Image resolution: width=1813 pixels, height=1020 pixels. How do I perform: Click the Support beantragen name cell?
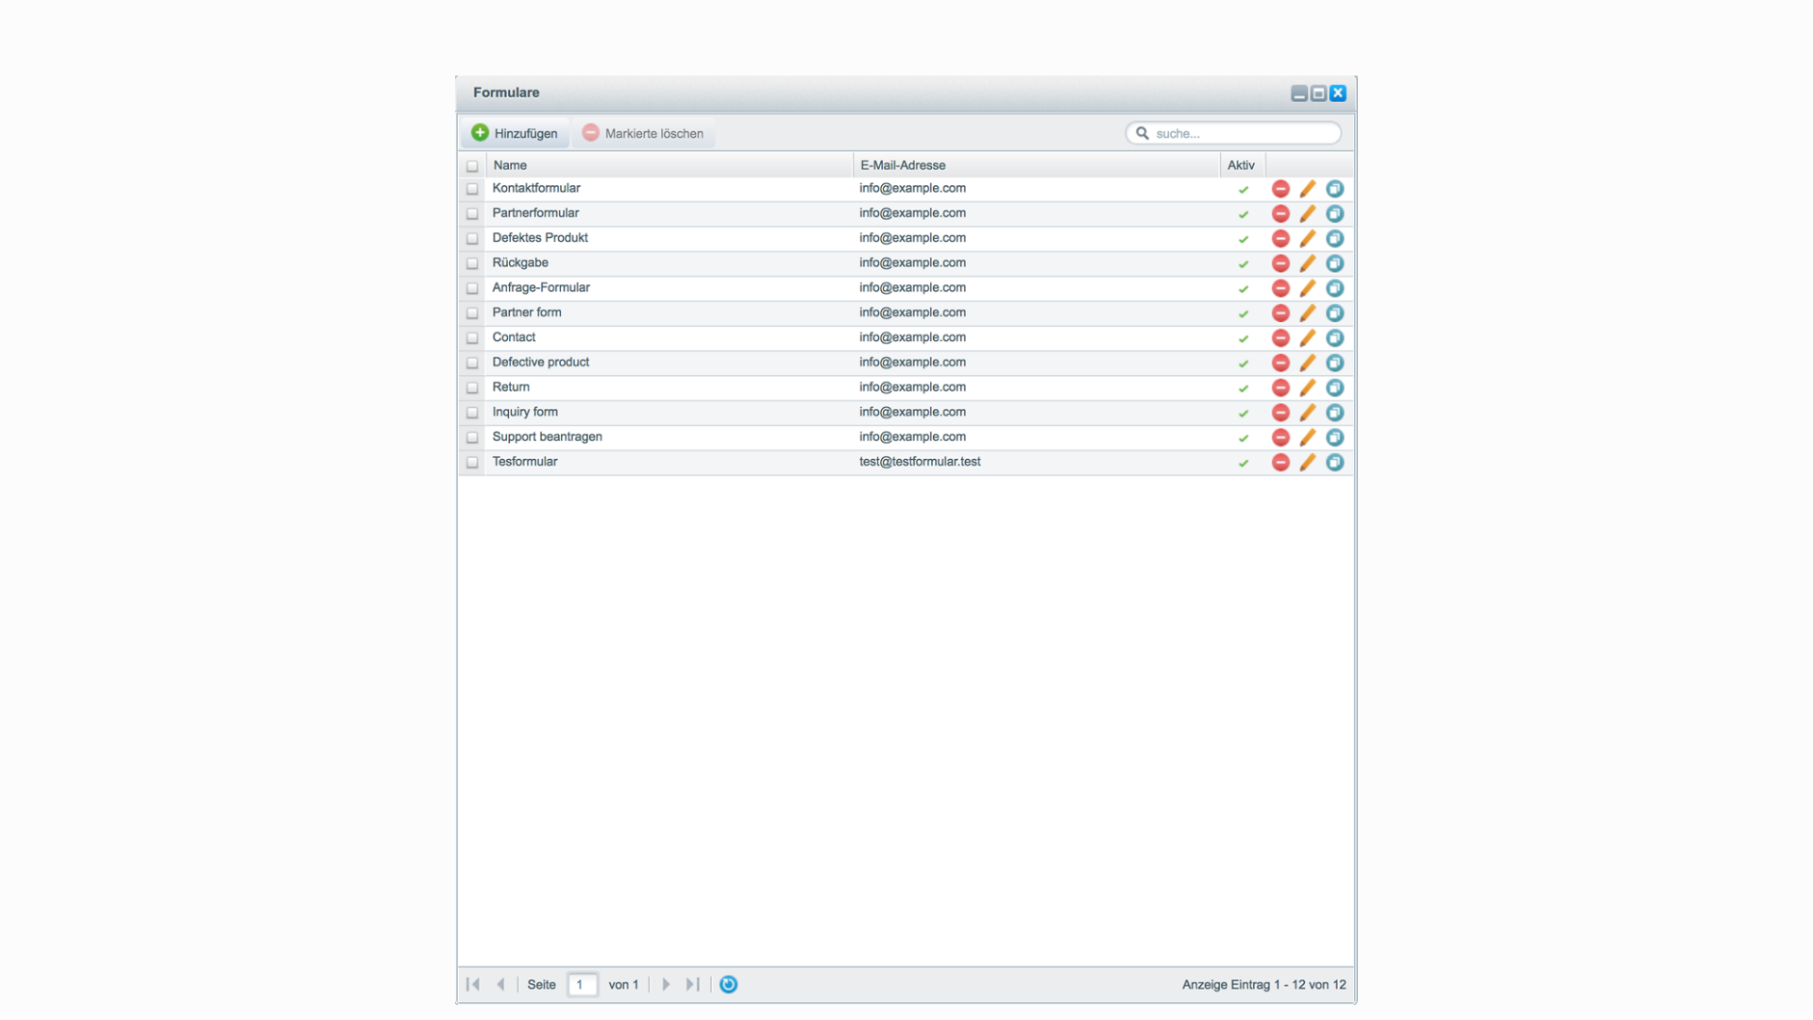click(x=669, y=436)
